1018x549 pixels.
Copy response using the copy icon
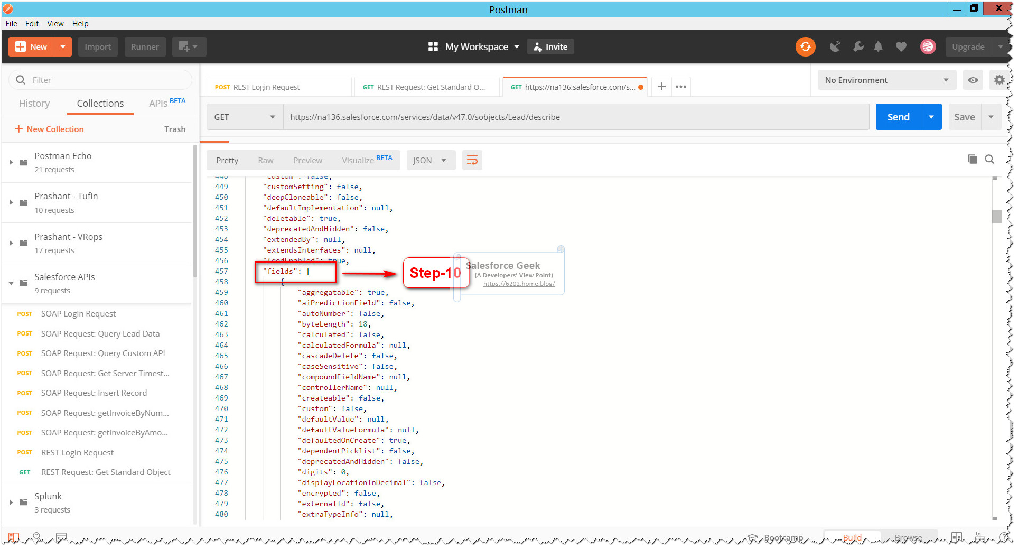[x=972, y=159]
